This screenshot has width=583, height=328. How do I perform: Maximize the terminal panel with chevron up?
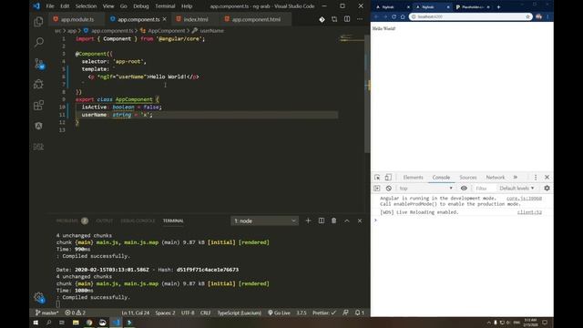(346, 220)
